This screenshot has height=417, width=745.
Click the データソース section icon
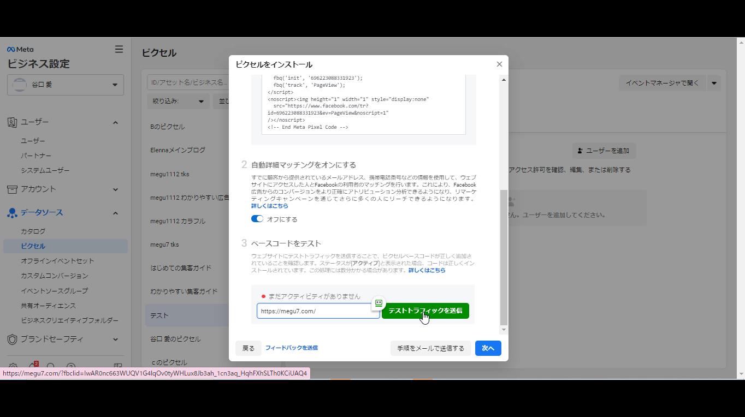[x=12, y=213]
